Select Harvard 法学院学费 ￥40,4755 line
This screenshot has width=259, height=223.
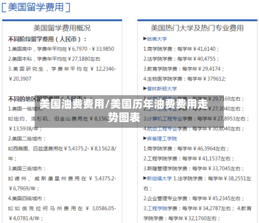click(181, 59)
